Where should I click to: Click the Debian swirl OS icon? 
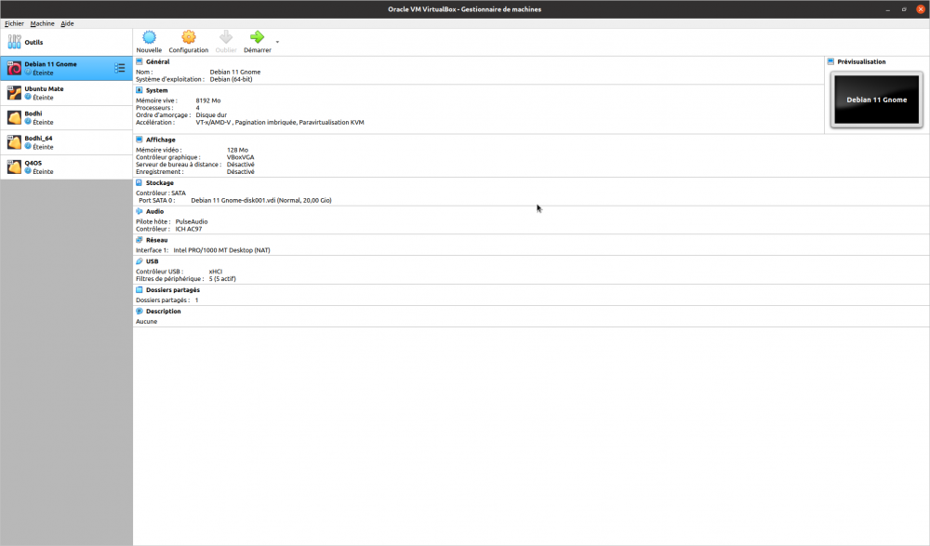click(x=14, y=68)
